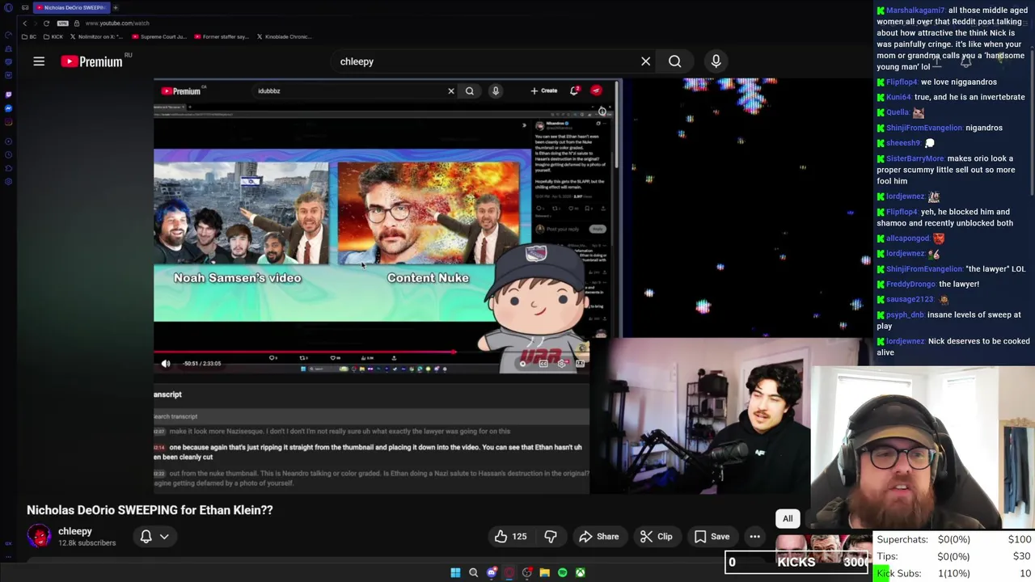The image size is (1035, 582).
Task: Go back in the browser
Action: pyautogui.click(x=24, y=23)
